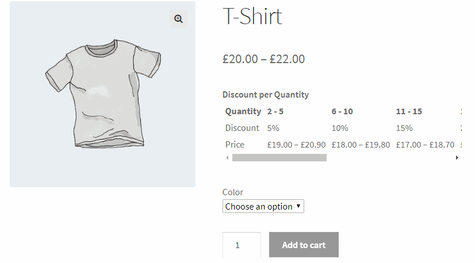
Task: Click the right scroll arrow of discount table
Action: (457, 157)
